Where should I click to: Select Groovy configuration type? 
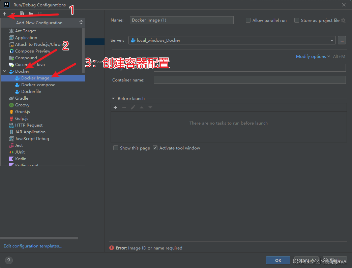click(43, 105)
